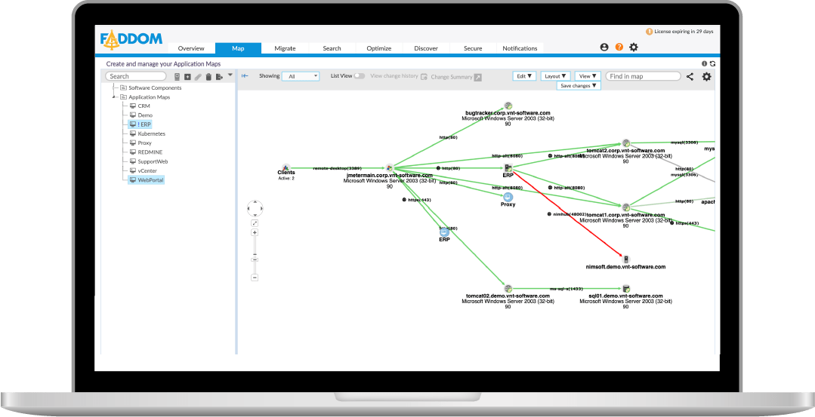815x417 pixels.
Task: Select the tomcat2 server node icon
Action: [x=626, y=143]
